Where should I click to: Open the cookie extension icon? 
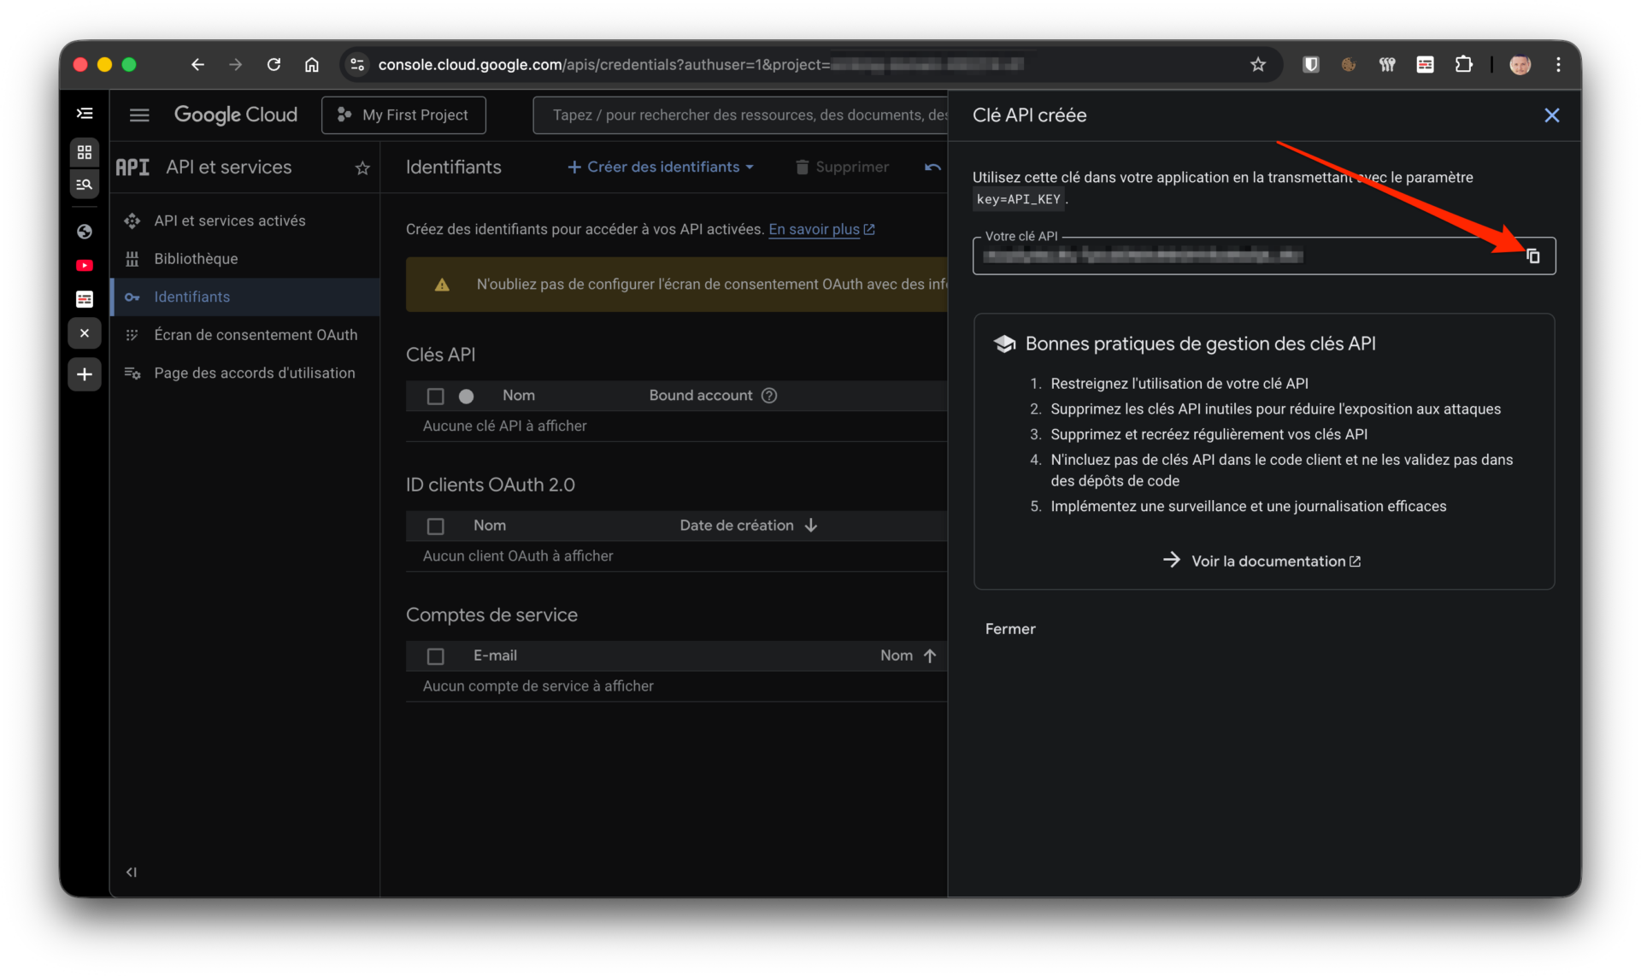pos(1349,65)
